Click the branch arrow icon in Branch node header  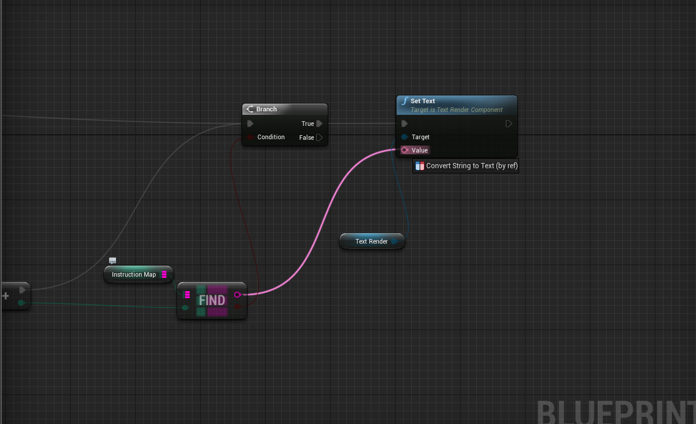point(251,108)
